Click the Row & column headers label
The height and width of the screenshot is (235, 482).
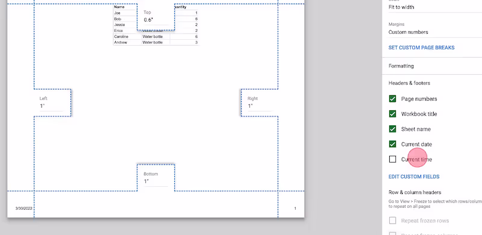click(415, 192)
